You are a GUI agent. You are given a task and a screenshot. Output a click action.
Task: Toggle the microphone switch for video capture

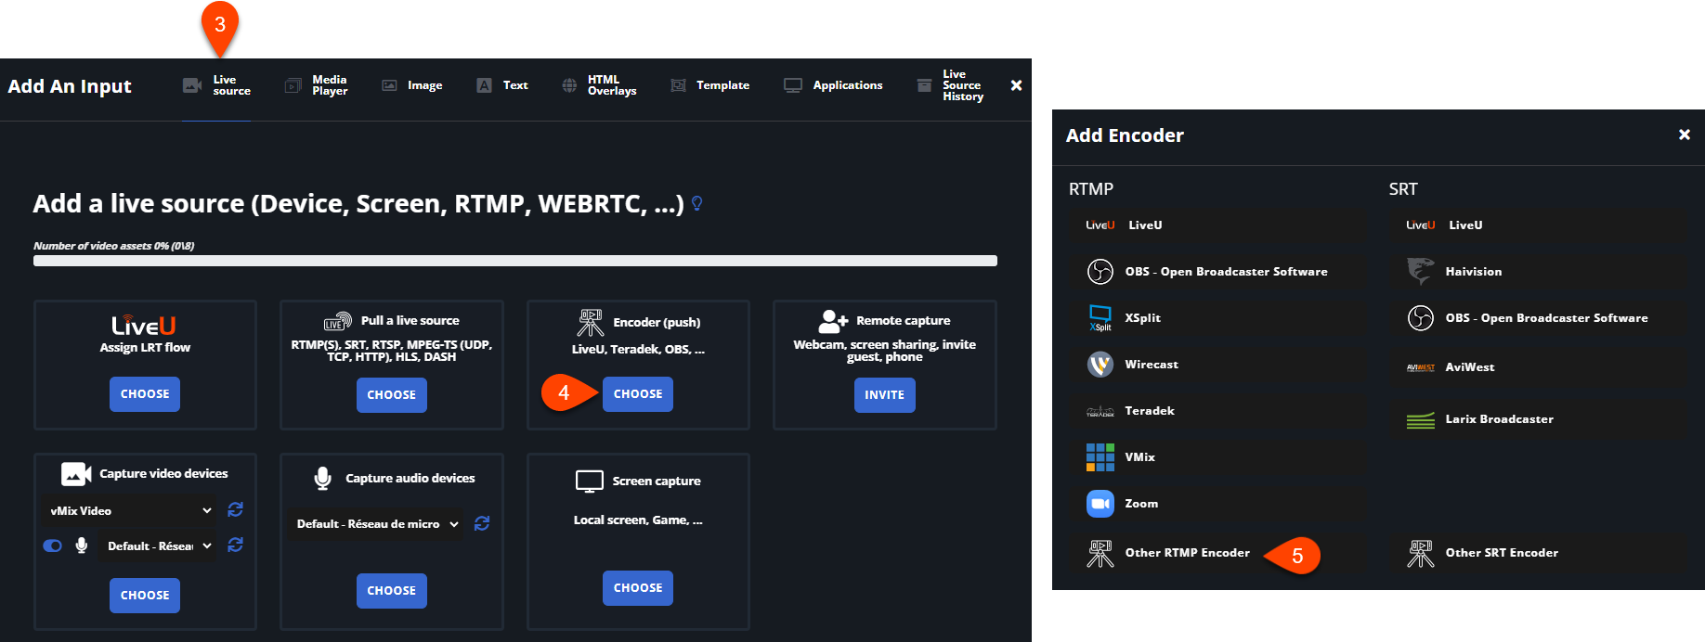coord(53,546)
